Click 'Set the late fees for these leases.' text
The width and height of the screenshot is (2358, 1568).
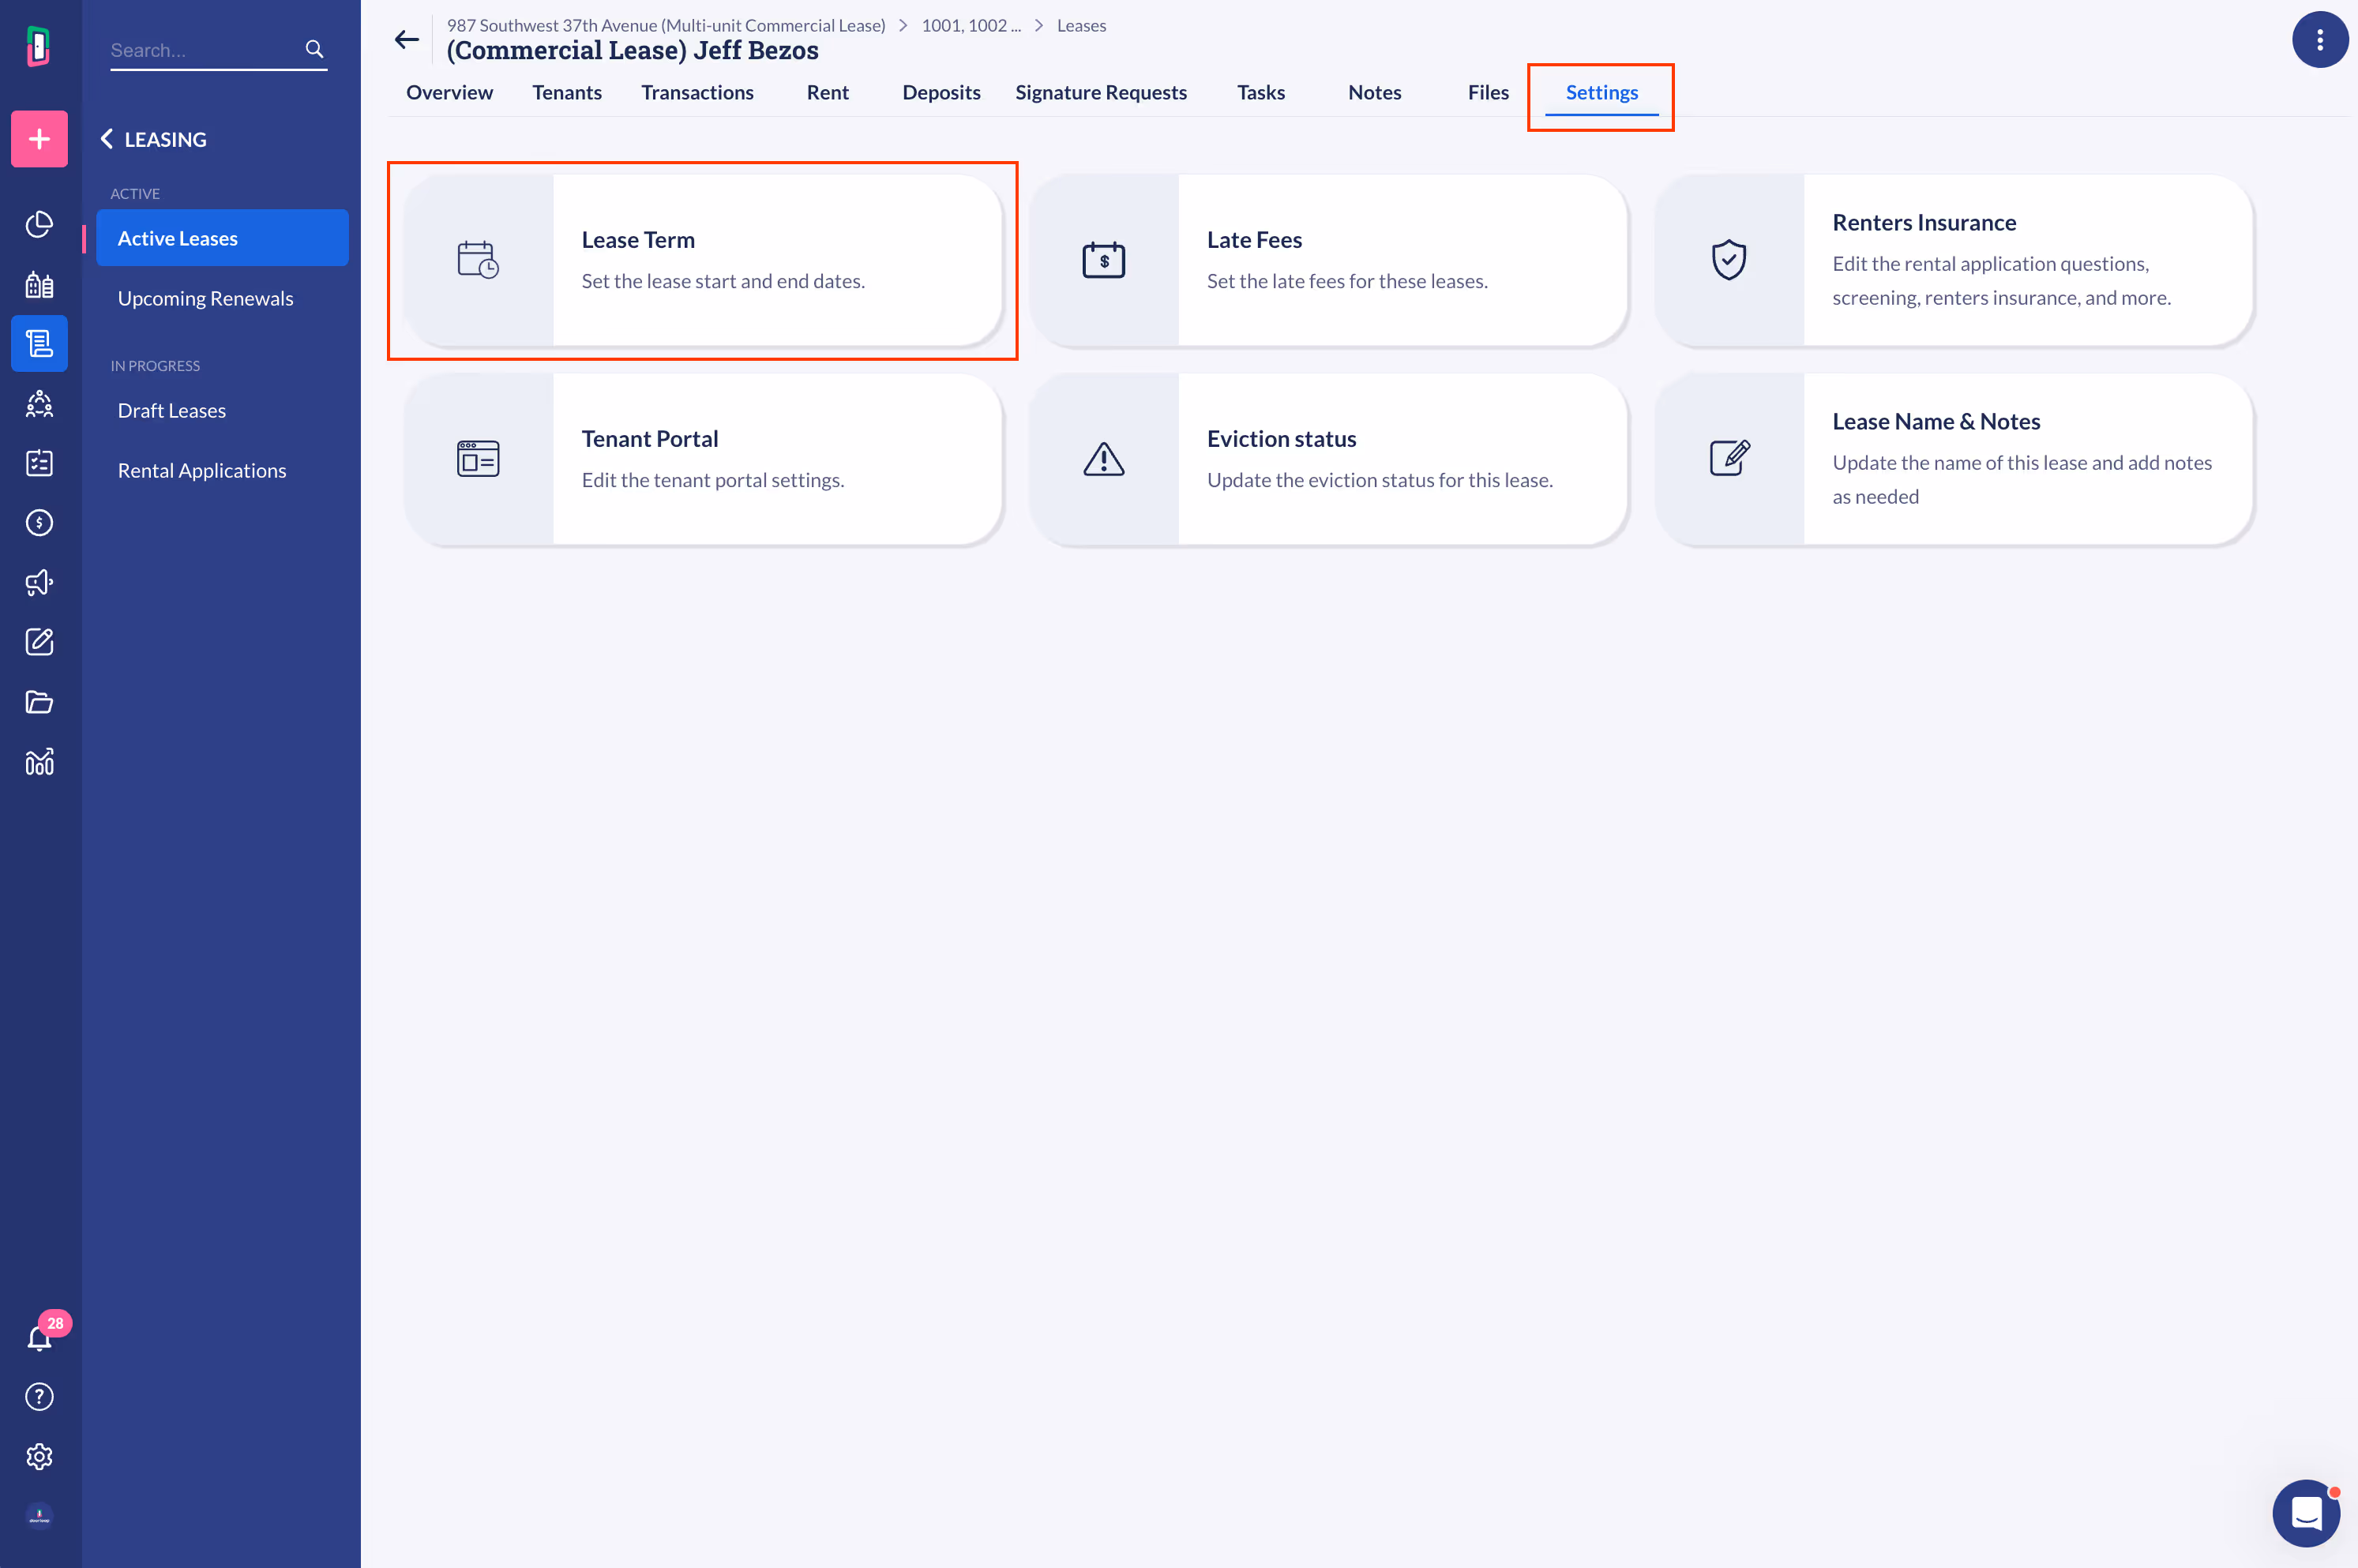point(1347,281)
